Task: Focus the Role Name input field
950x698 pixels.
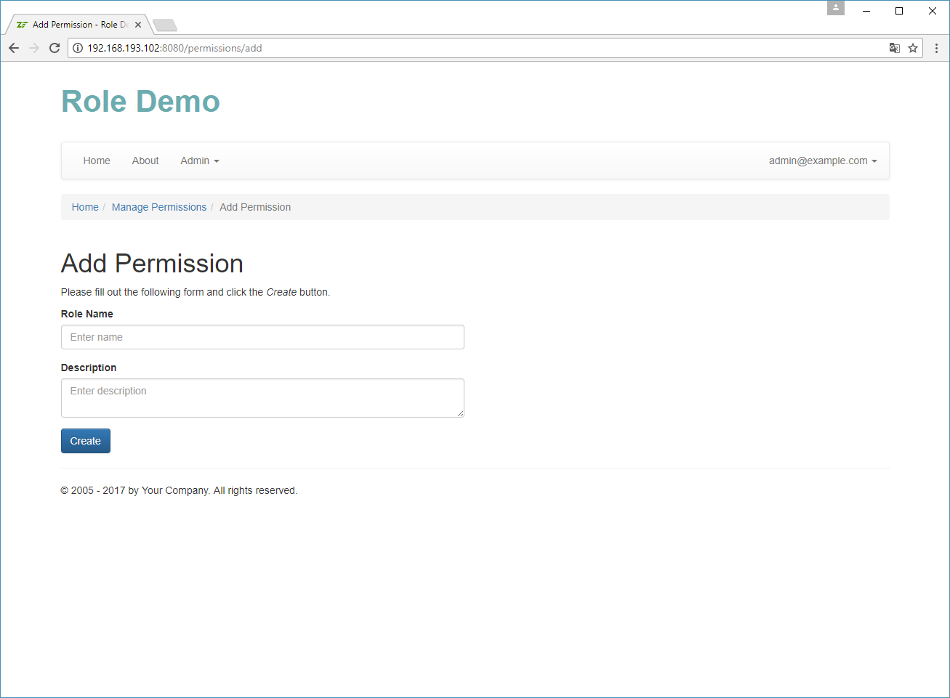Action: [x=262, y=337]
